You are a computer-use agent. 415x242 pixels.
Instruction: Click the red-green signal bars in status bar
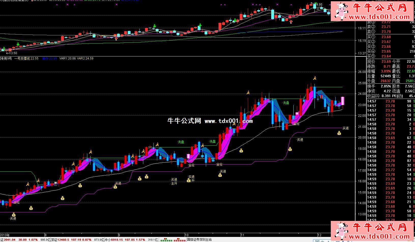(173, 239)
